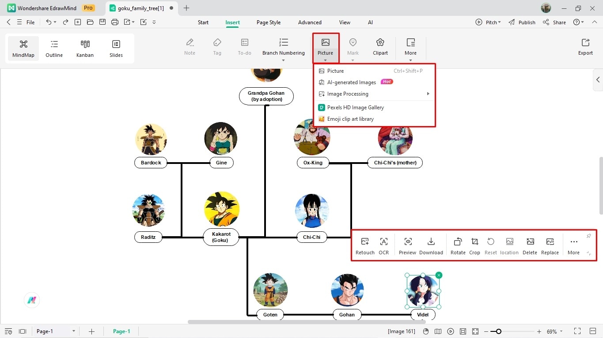
Task: Click the Open folder icon
Action: [90, 22]
